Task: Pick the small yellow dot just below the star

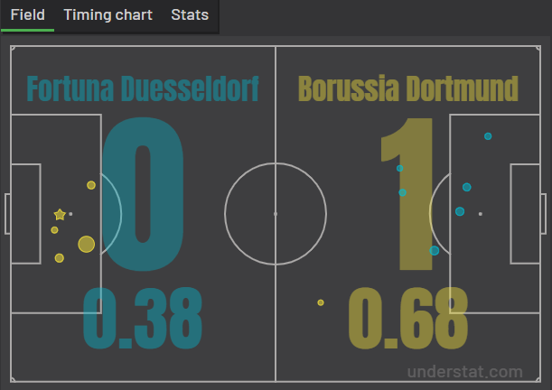Action: tap(55, 230)
